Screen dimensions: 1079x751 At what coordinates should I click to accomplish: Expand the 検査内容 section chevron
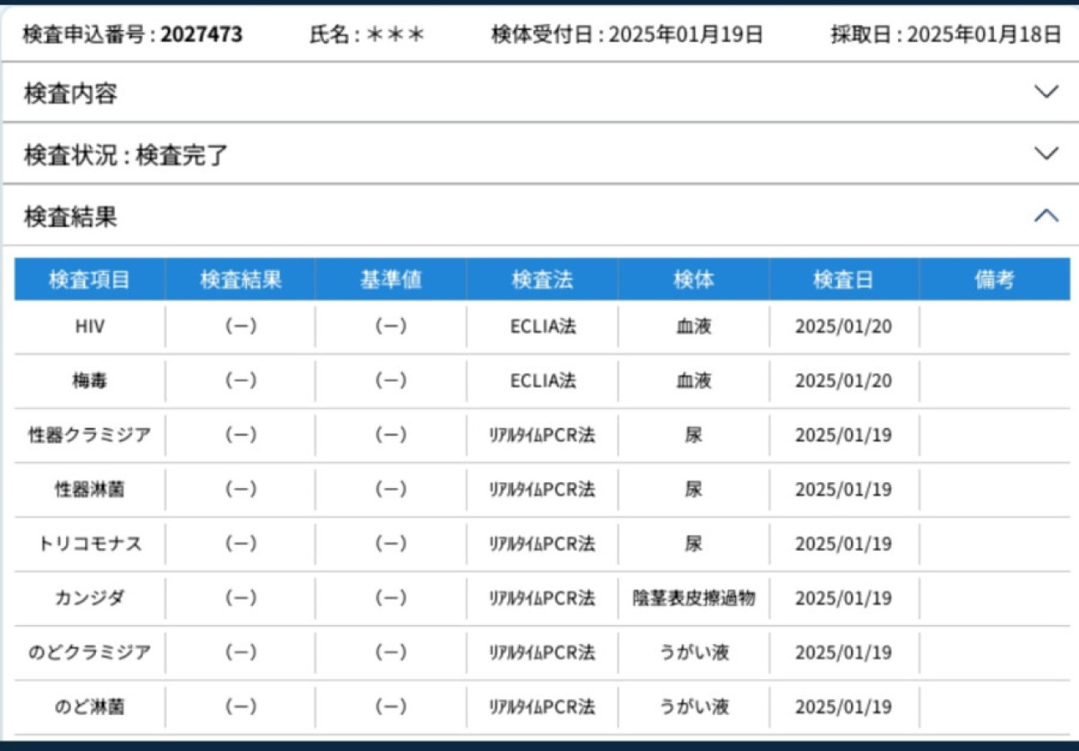coord(1046,92)
